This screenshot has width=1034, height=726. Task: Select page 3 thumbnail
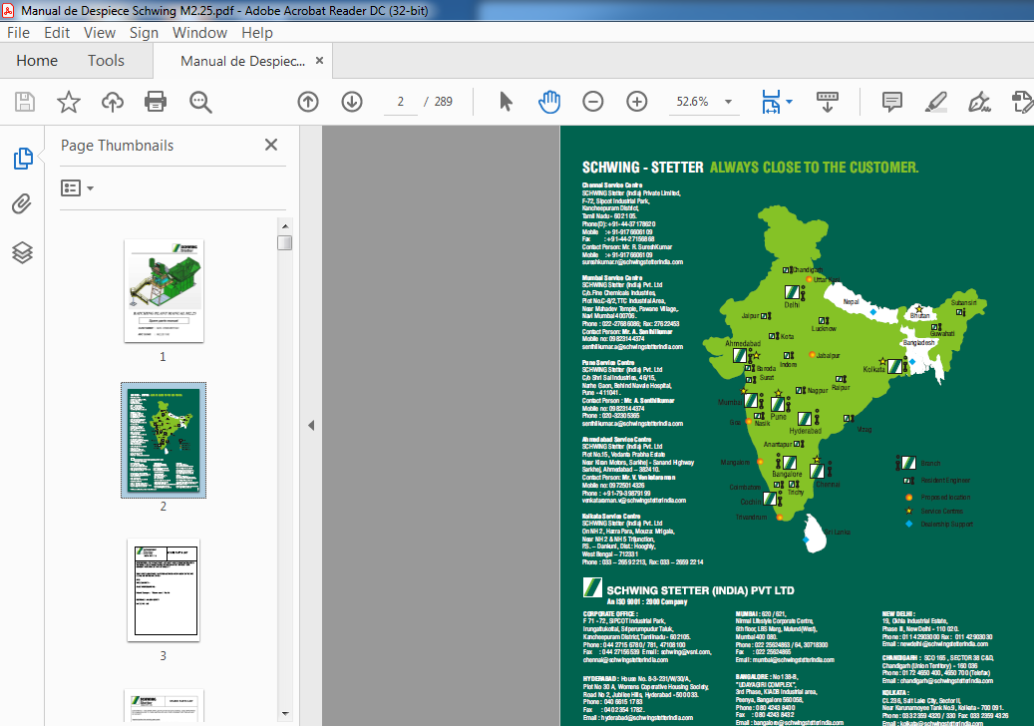(164, 589)
